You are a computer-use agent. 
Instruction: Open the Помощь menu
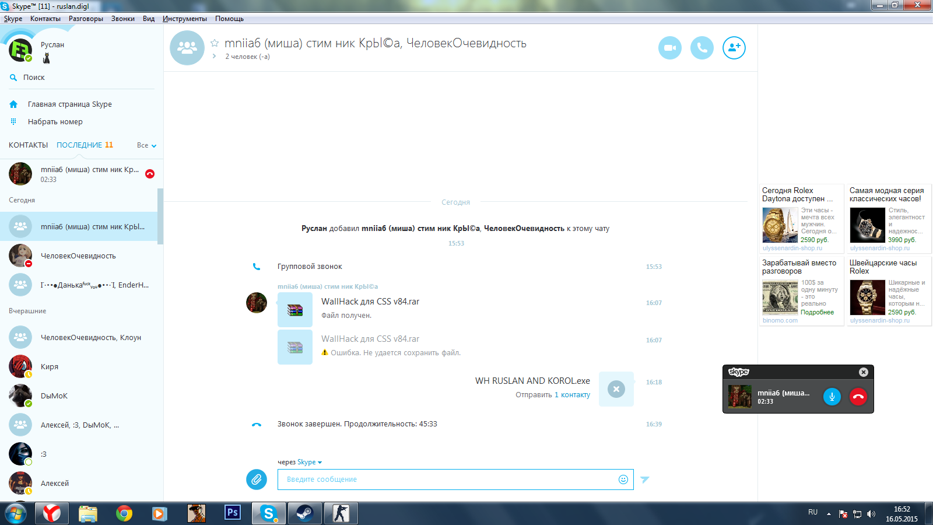[229, 19]
